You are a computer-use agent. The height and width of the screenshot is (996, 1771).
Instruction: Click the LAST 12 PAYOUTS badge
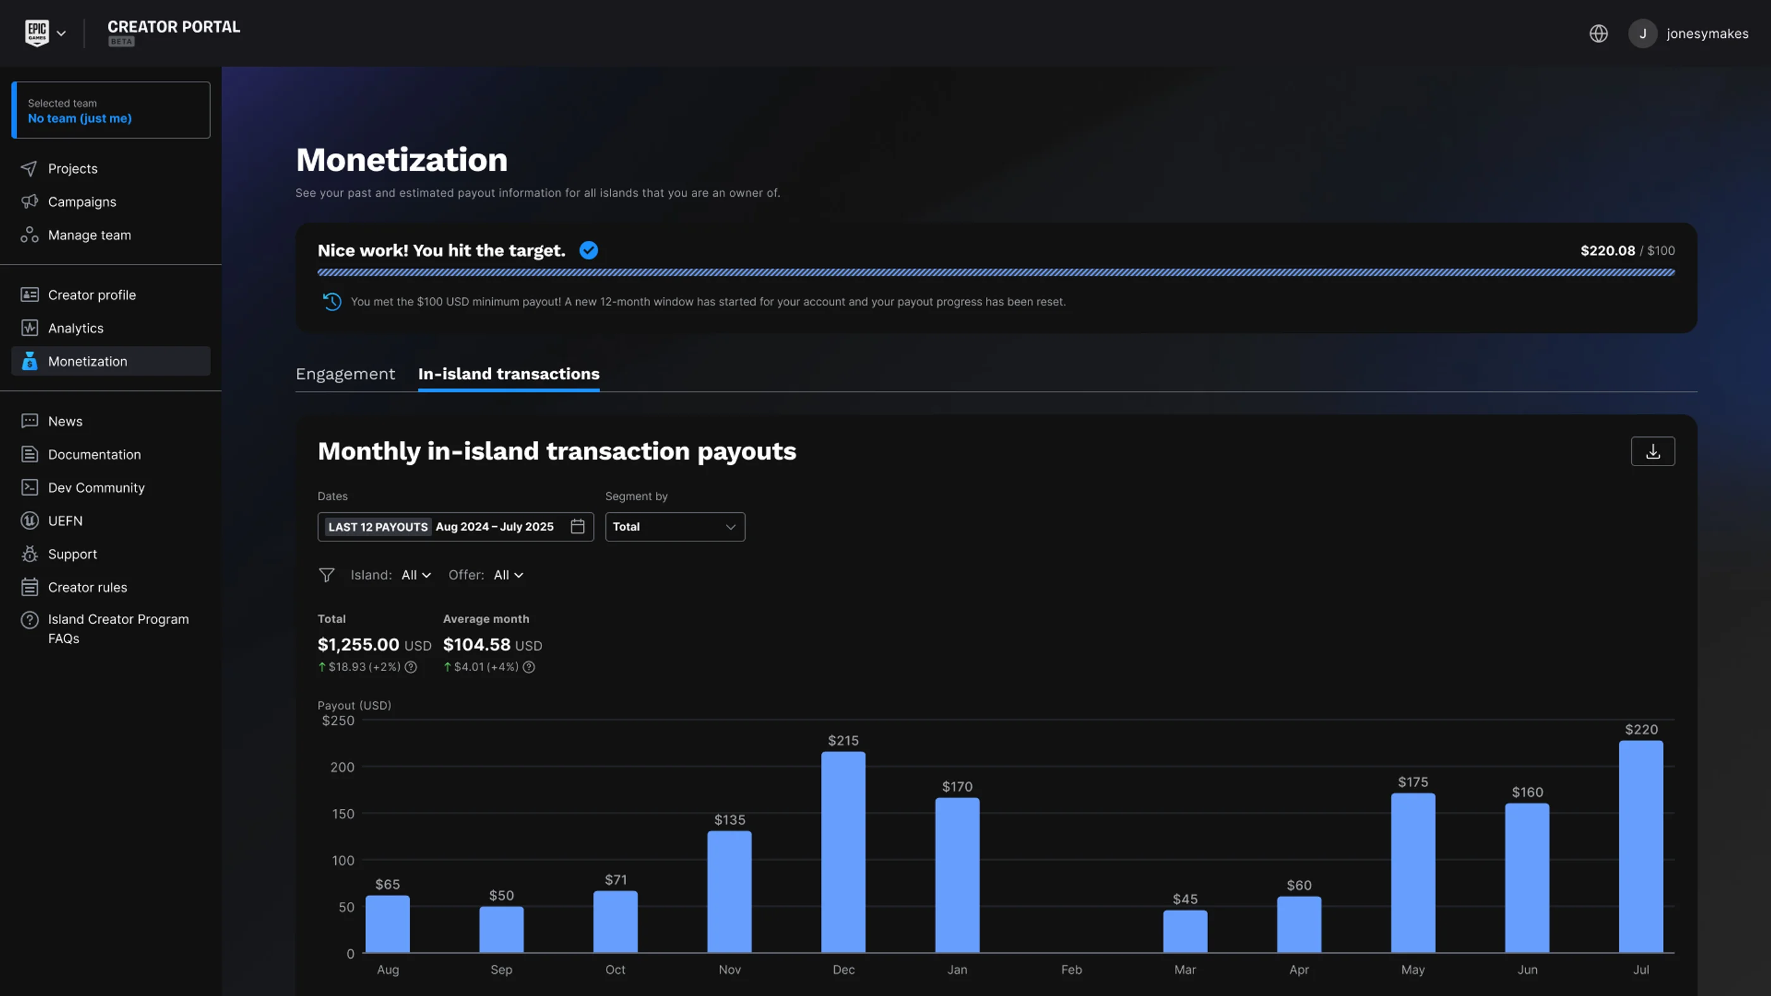[x=378, y=527]
